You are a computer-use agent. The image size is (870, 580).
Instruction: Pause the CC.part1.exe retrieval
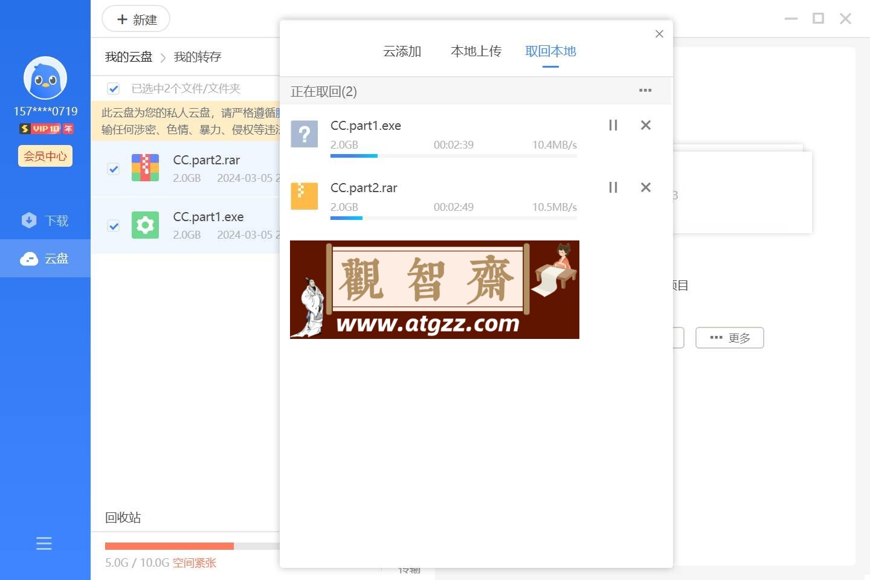coord(613,125)
